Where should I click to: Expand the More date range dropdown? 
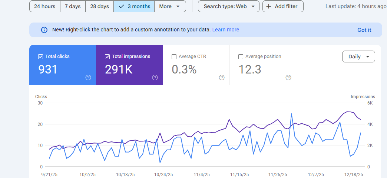pyautogui.click(x=170, y=6)
